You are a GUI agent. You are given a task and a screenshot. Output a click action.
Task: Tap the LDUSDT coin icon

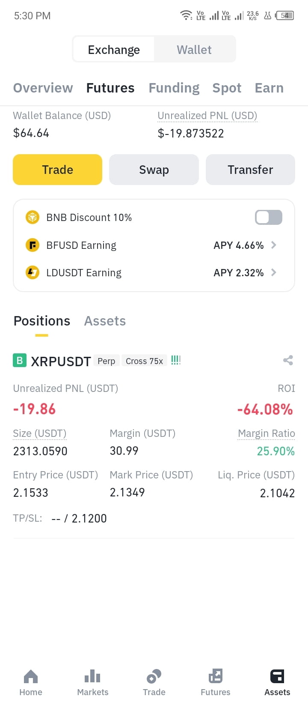pyautogui.click(x=33, y=272)
